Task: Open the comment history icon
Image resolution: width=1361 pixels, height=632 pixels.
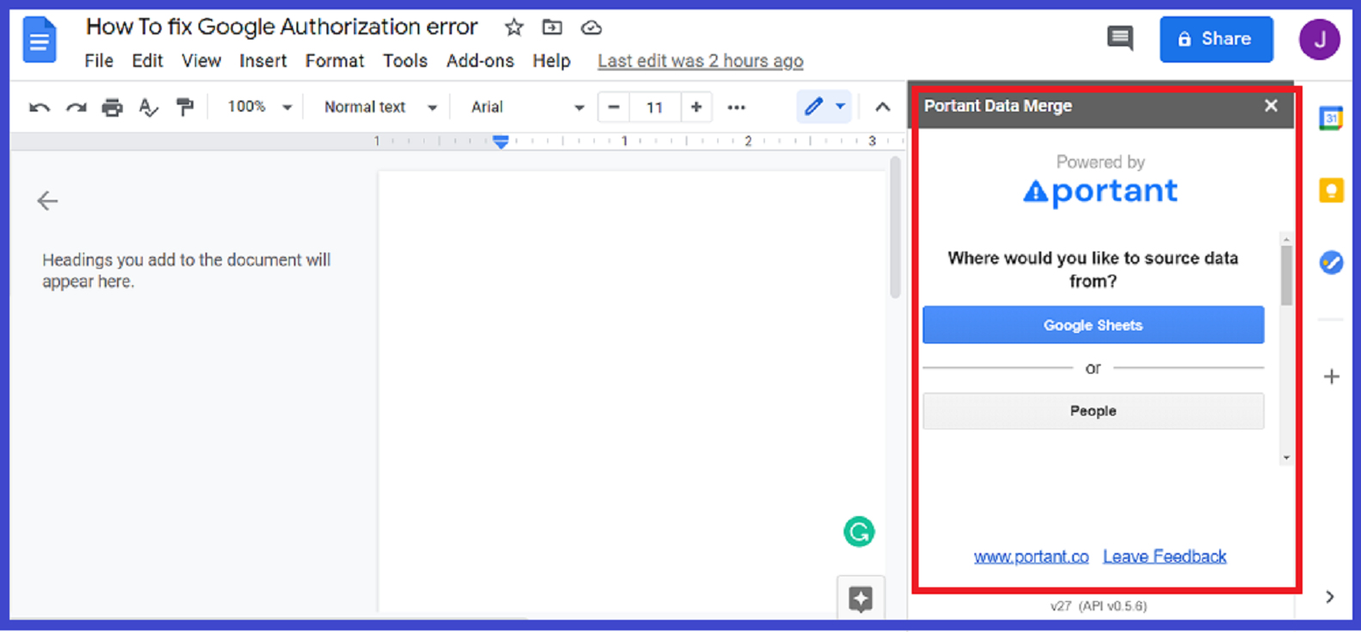Action: (1120, 38)
